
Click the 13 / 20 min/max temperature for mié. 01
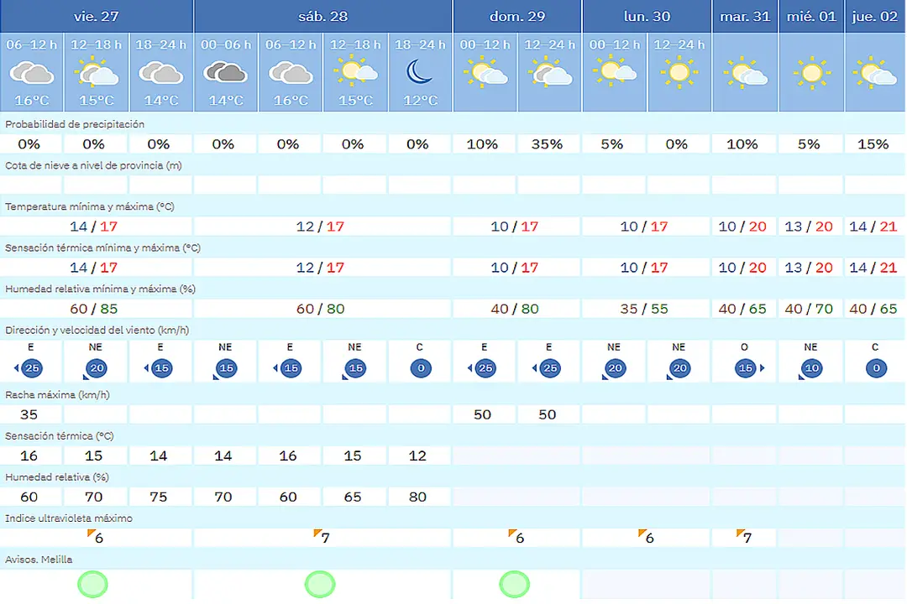click(809, 226)
